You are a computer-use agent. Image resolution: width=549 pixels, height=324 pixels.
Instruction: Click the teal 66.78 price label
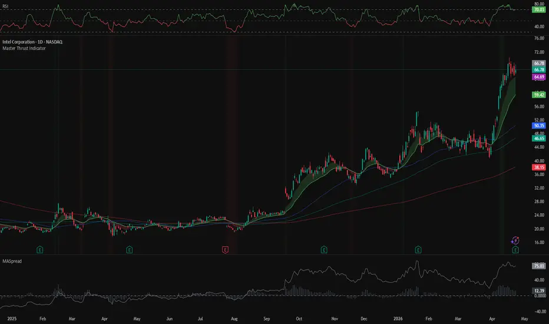coord(539,70)
